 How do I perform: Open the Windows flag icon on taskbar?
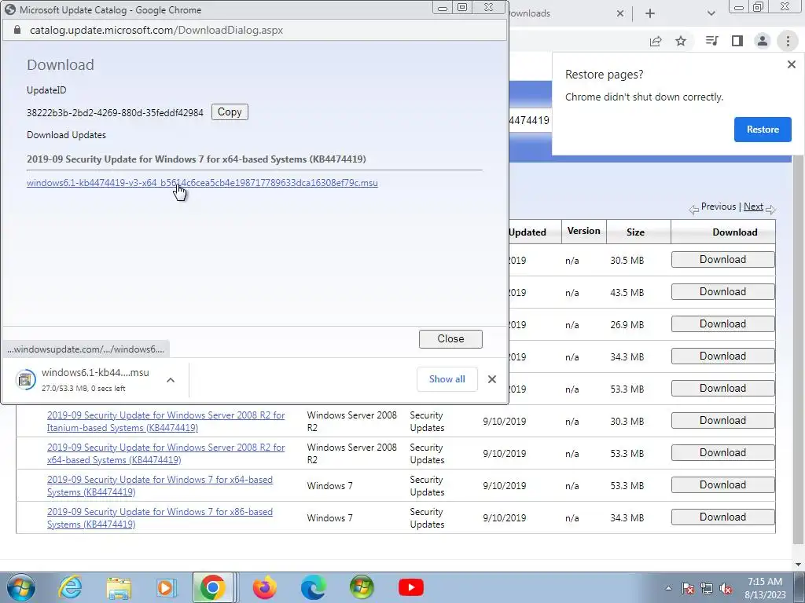[362, 587]
